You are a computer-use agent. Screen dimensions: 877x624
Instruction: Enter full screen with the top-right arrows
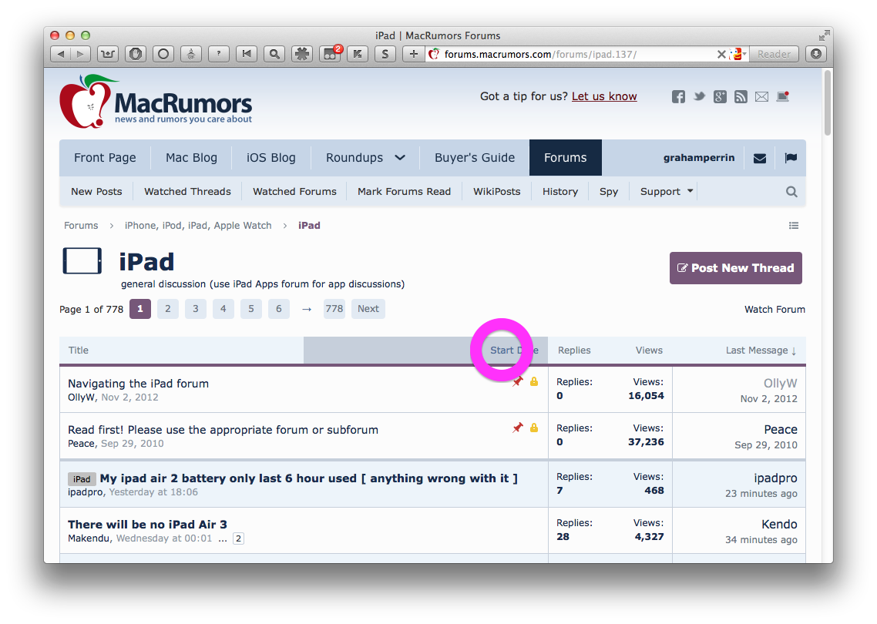[824, 35]
